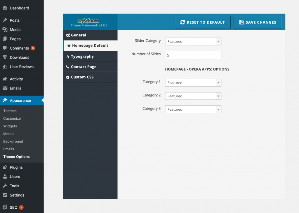Screen dimensions: 299x213
Task: Click the Plugins plug icon
Action: [x=5, y=167]
